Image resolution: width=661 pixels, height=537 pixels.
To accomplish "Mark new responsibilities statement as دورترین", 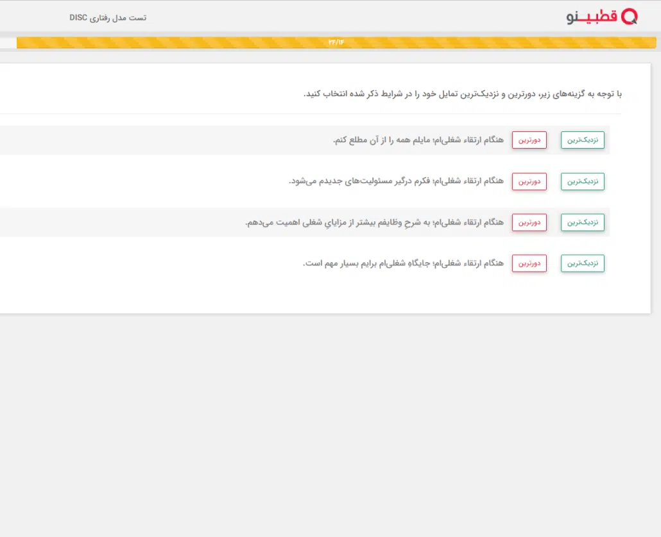I will pos(529,181).
